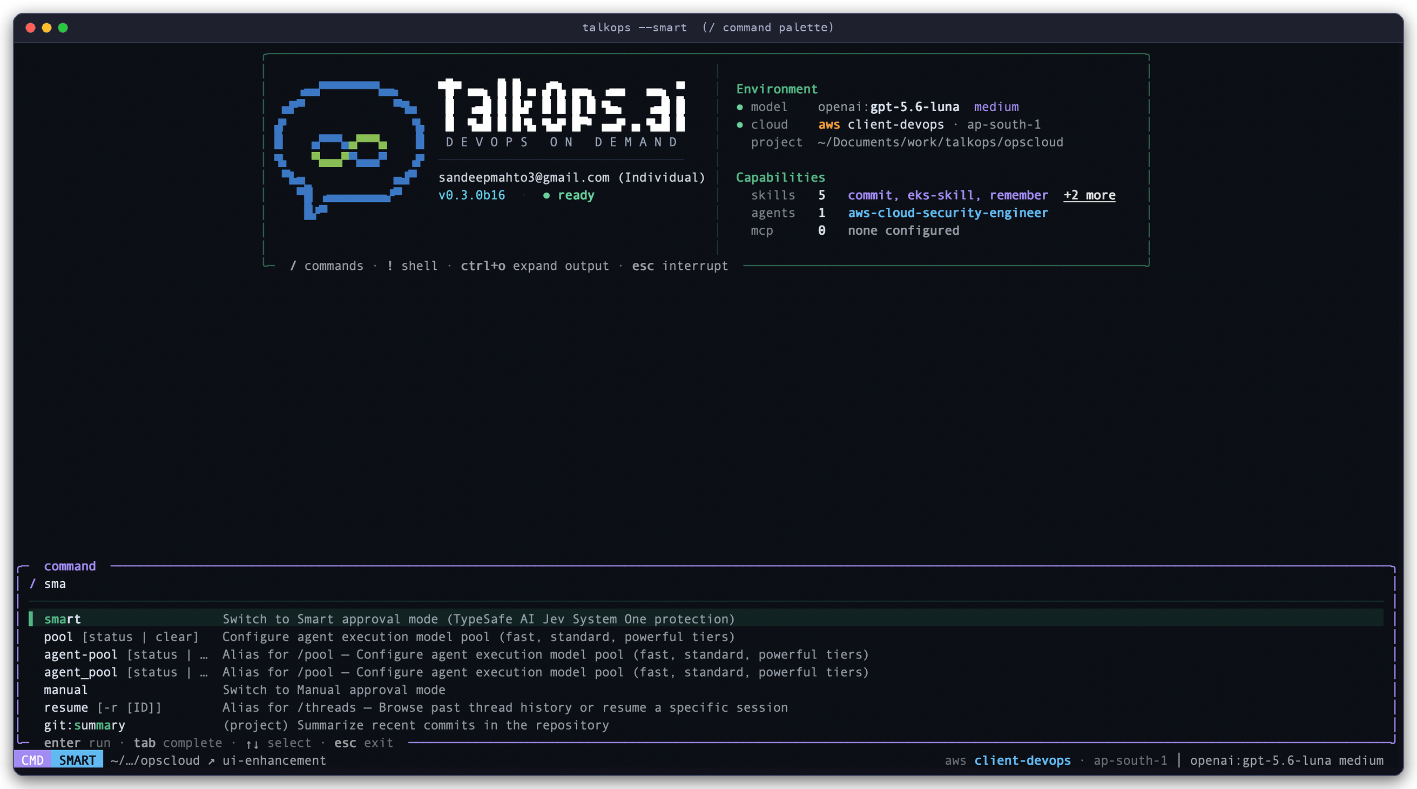Select the git:summary command
Image resolution: width=1417 pixels, height=789 pixels.
click(706, 725)
